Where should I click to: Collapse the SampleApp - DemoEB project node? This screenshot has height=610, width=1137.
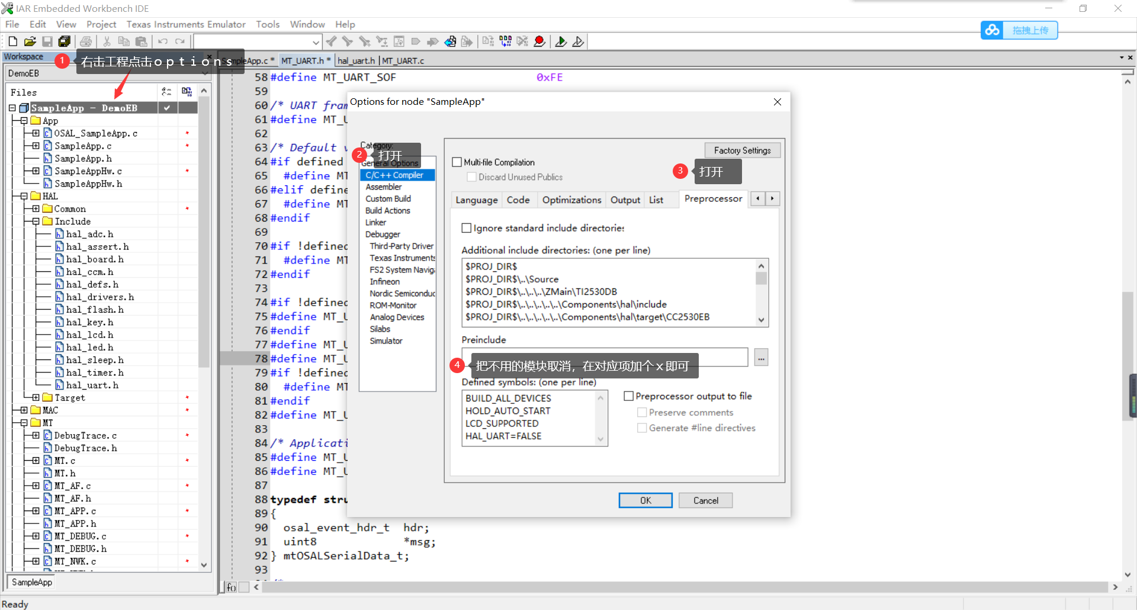point(12,108)
